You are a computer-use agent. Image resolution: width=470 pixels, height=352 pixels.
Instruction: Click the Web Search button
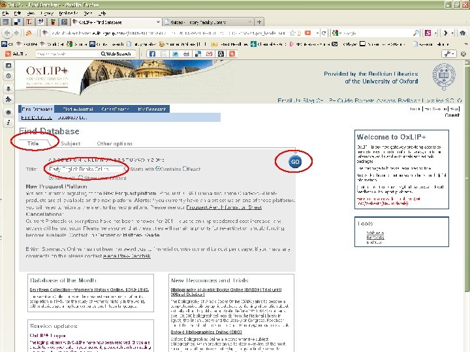(x=116, y=54)
